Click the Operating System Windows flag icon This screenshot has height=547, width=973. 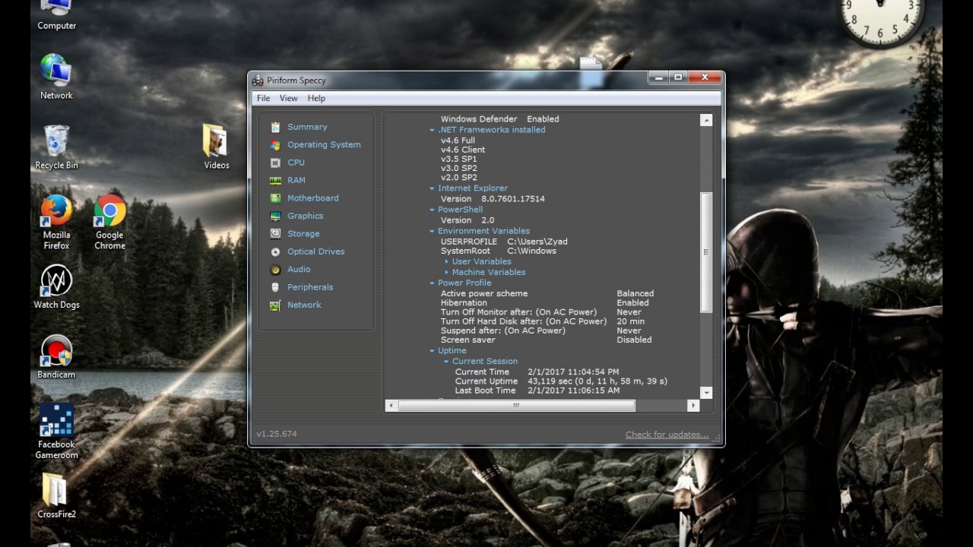click(x=275, y=144)
